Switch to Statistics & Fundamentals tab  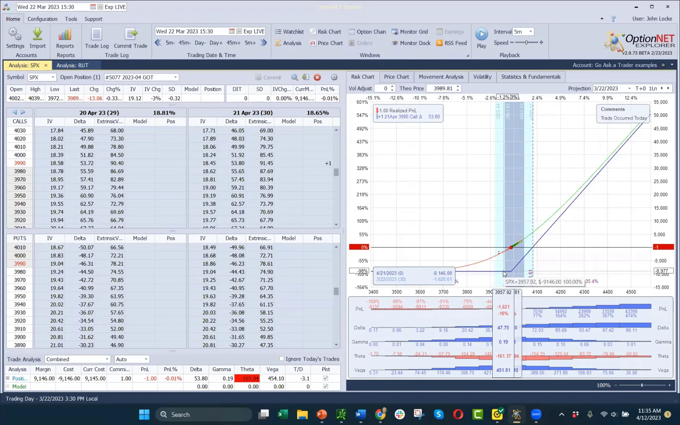pos(530,77)
